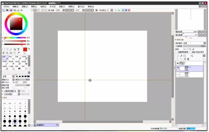Open the rotation angle dropdown in toolbar
Screen dimensions: 209x132
83,10
